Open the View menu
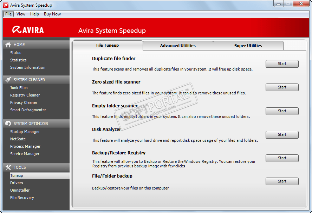Viewport: 312px width, 213px height. (21, 14)
